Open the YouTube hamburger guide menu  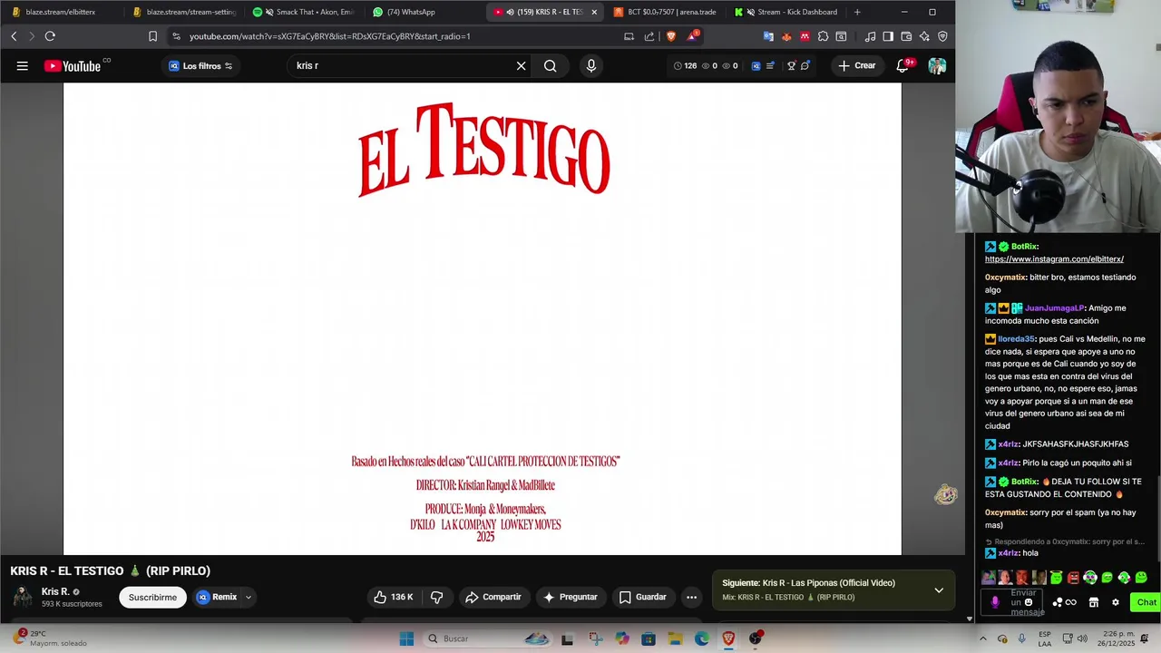click(22, 65)
